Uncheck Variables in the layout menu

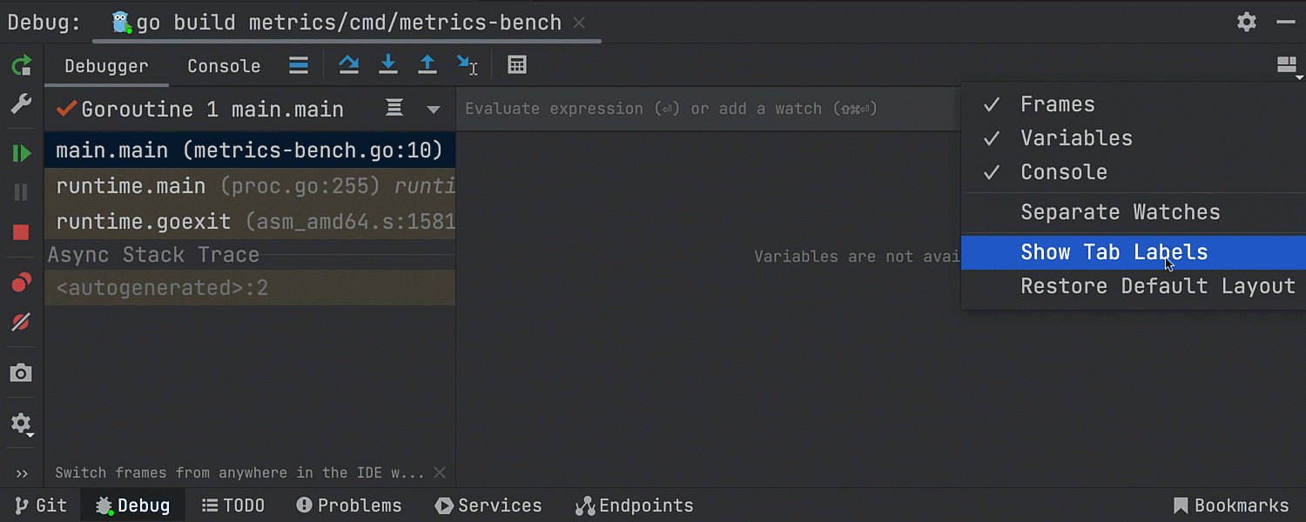1076,138
